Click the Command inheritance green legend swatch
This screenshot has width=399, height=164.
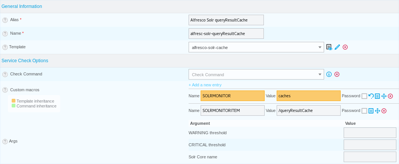(14, 106)
